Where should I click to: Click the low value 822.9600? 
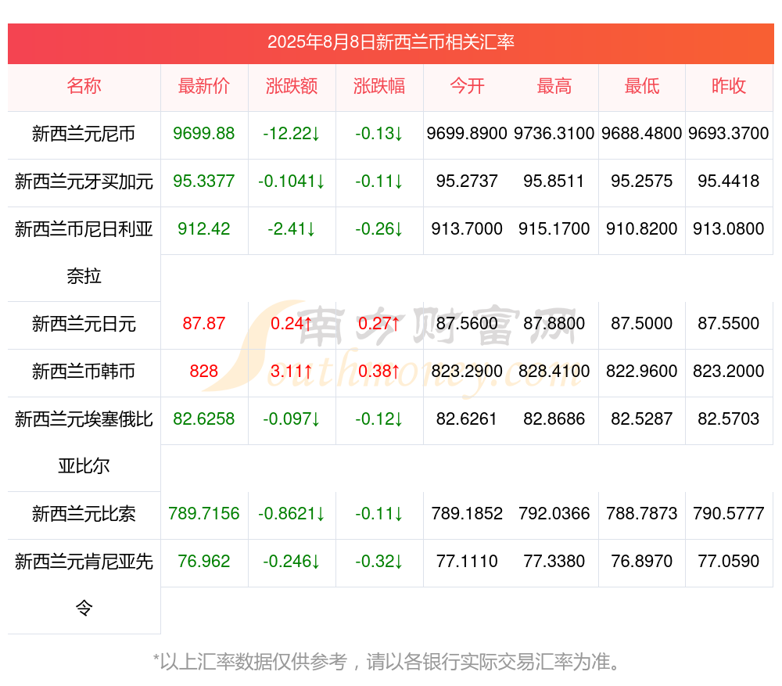641,371
